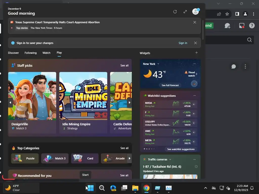Click Chrome's bookmark star icon
Screen dimensions: 259x194
click(227, 14)
